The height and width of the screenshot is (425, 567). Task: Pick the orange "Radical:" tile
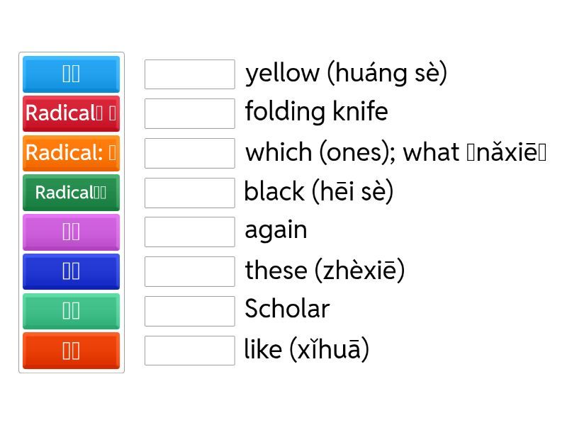click(x=71, y=153)
